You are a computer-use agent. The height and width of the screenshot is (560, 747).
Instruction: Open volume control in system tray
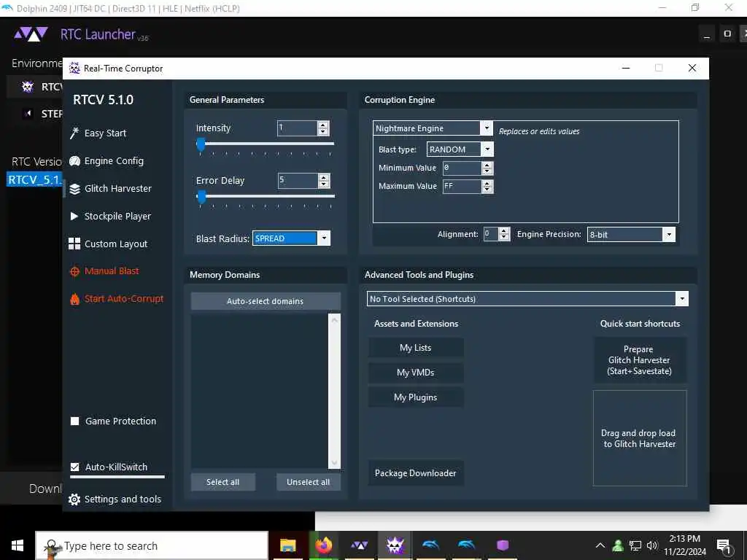652,545
